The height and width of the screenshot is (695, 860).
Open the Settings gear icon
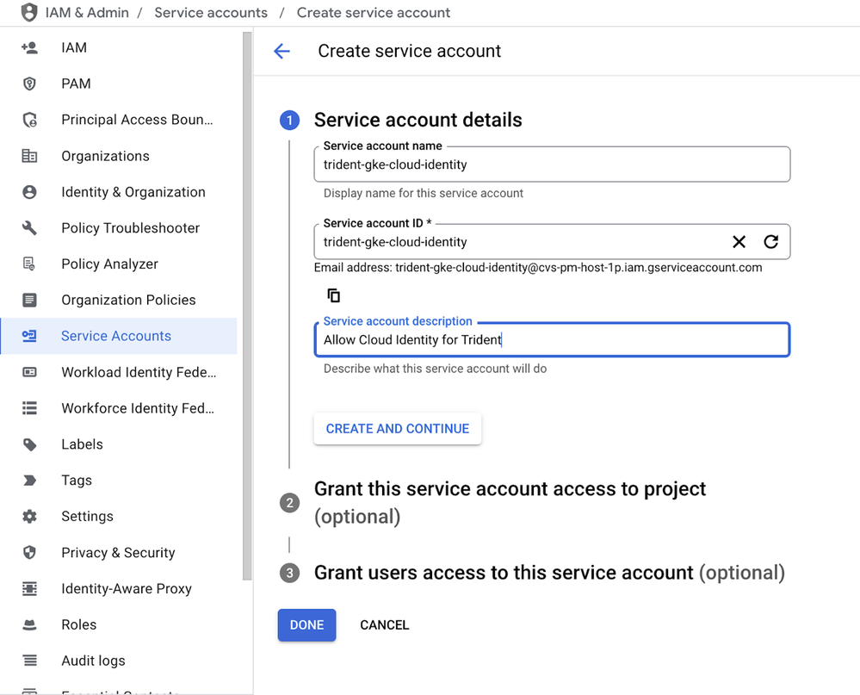[x=29, y=517]
